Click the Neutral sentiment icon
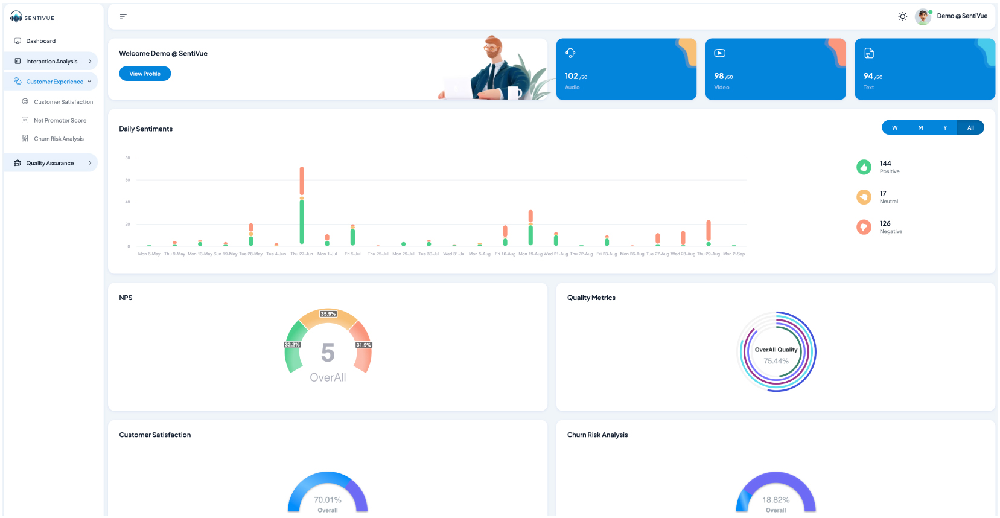This screenshot has width=1000, height=518. coord(864,197)
